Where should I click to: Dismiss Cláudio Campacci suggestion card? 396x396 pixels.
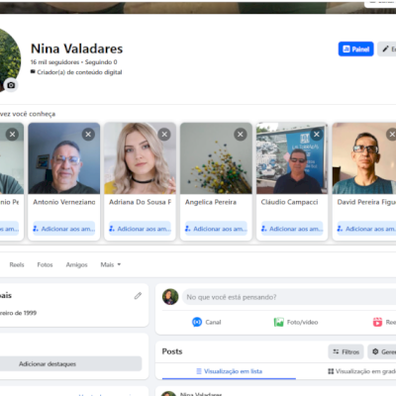pyautogui.click(x=317, y=135)
